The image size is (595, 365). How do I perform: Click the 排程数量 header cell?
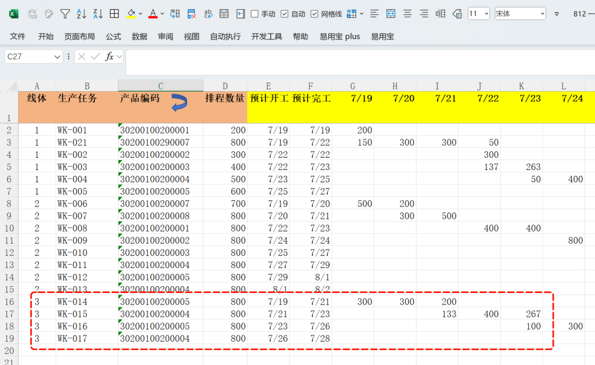(225, 107)
